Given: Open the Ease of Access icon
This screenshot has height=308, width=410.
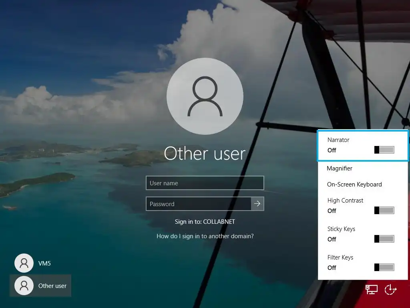Looking at the screenshot, I should (390, 290).
